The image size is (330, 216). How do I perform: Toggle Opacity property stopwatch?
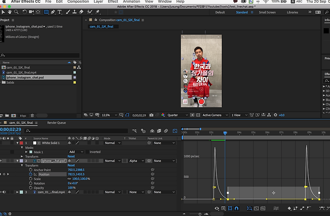coord(31,188)
